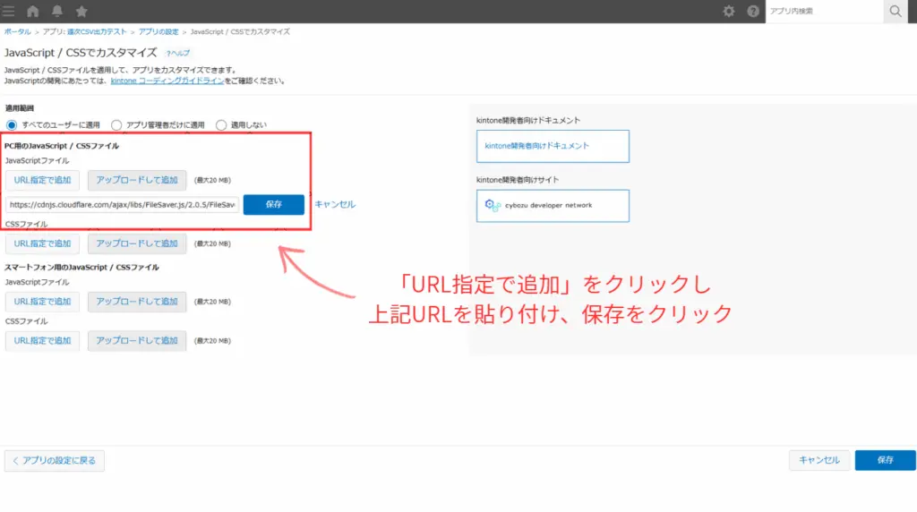Screen dimensions: 917x512
Task: Open the settings gear icon
Action: [x=729, y=11]
